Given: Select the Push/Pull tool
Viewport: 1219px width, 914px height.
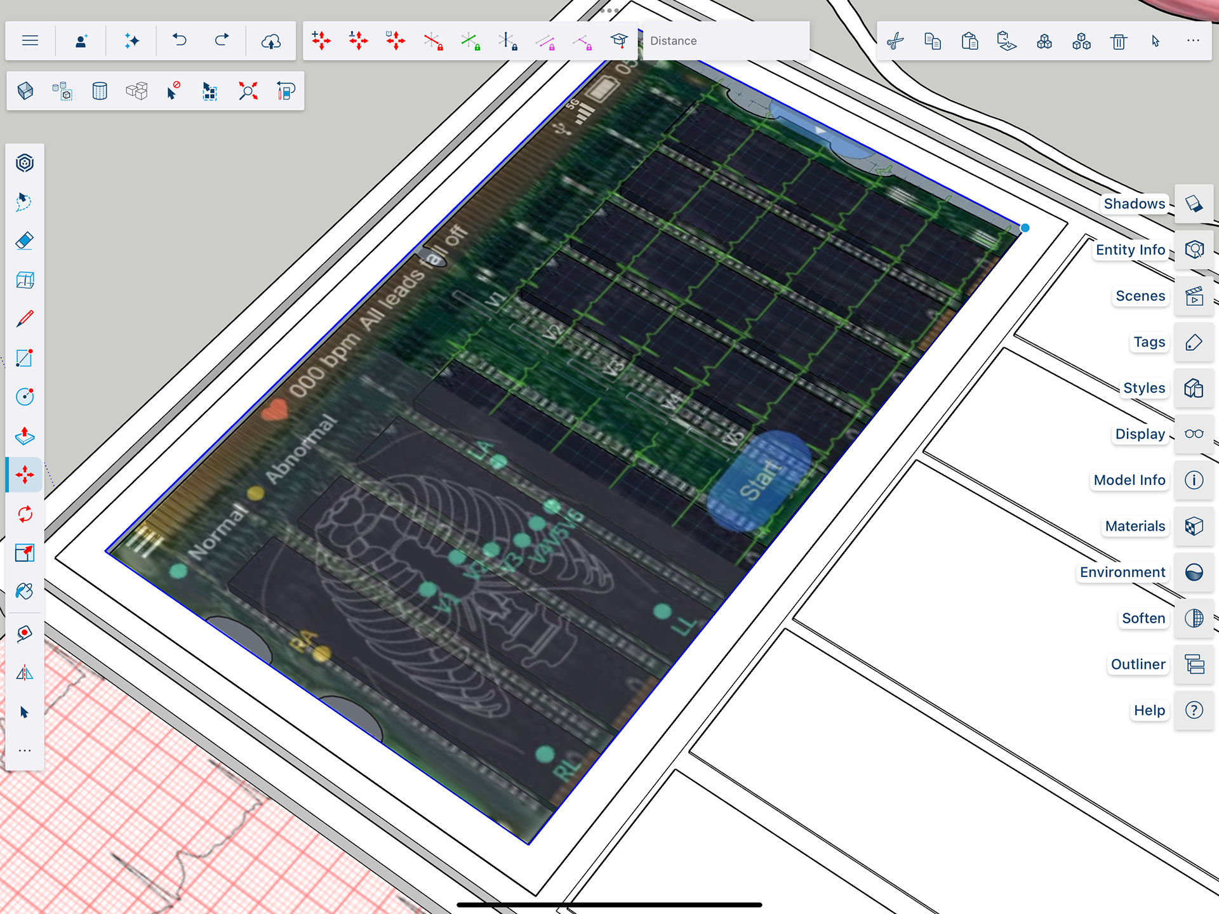Looking at the screenshot, I should pyautogui.click(x=24, y=436).
